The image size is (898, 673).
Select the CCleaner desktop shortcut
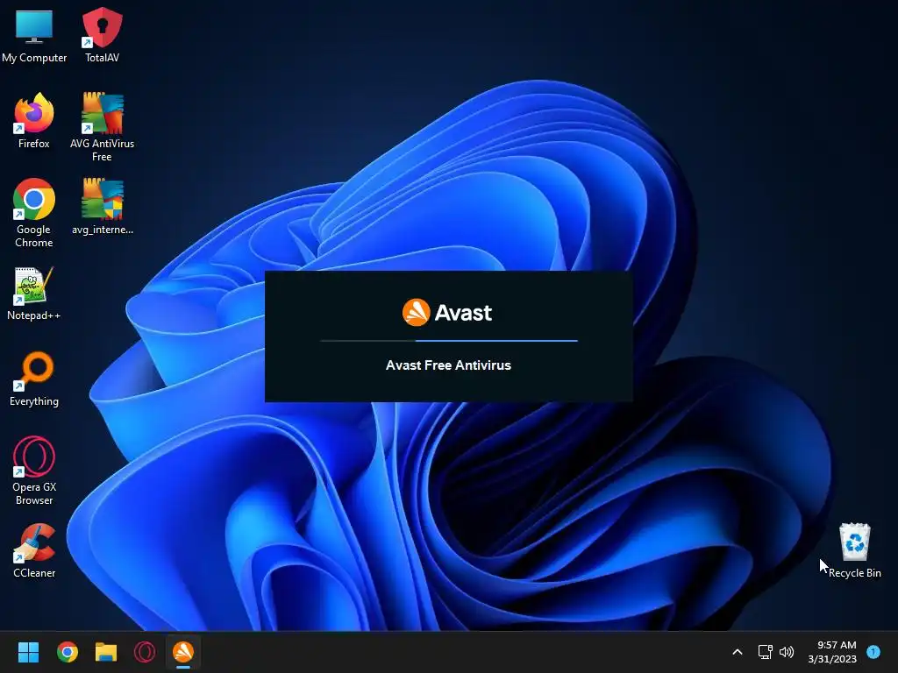[x=34, y=550]
